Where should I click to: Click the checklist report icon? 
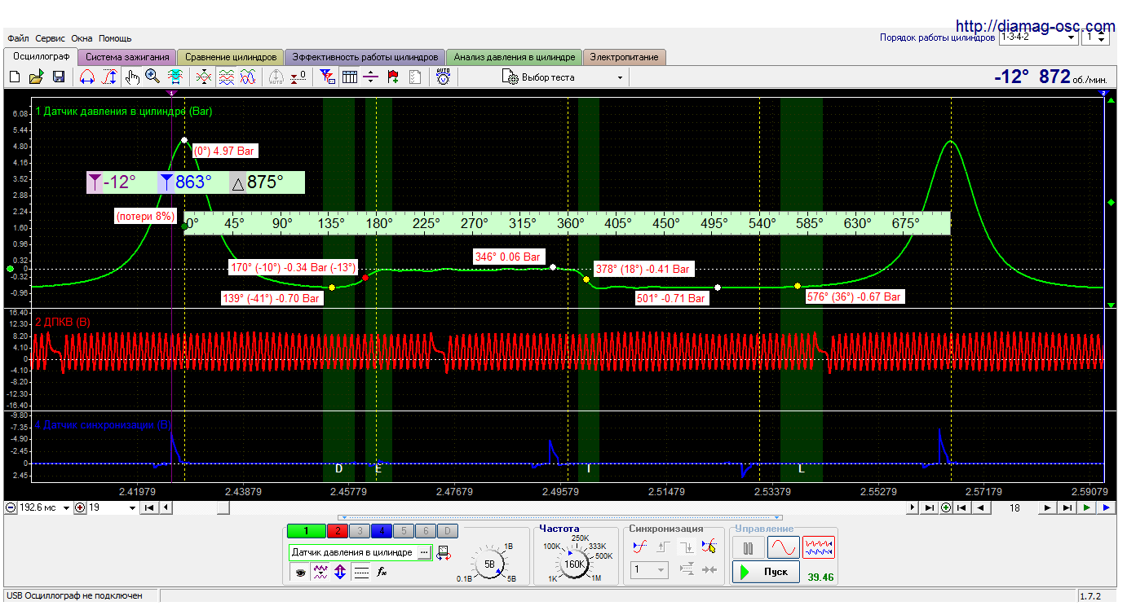click(415, 77)
